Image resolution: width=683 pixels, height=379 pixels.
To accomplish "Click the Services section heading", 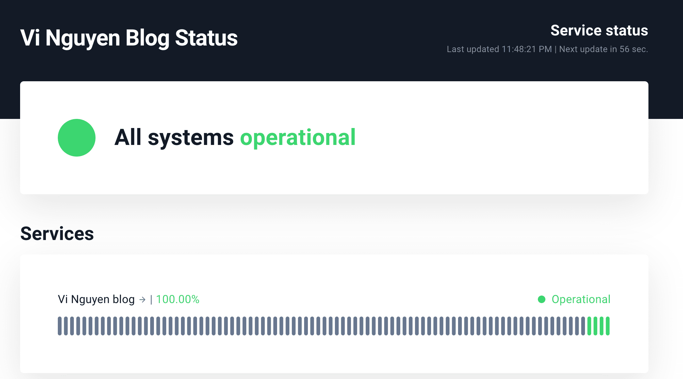I will coord(57,234).
